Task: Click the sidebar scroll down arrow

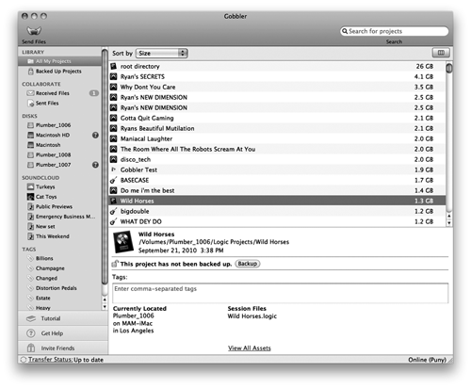Action: coord(105,307)
